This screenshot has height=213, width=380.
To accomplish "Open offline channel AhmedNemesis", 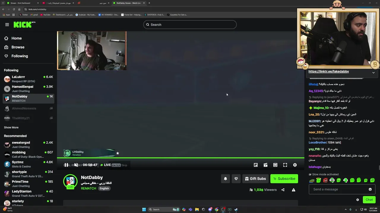I will tap(28, 108).
